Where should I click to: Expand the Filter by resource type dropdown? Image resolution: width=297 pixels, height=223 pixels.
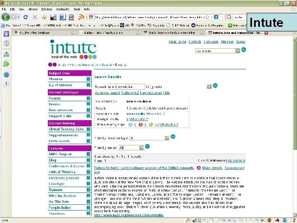pyautogui.click(x=149, y=138)
